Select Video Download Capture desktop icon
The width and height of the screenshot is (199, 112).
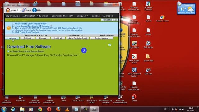[x=134, y=72]
